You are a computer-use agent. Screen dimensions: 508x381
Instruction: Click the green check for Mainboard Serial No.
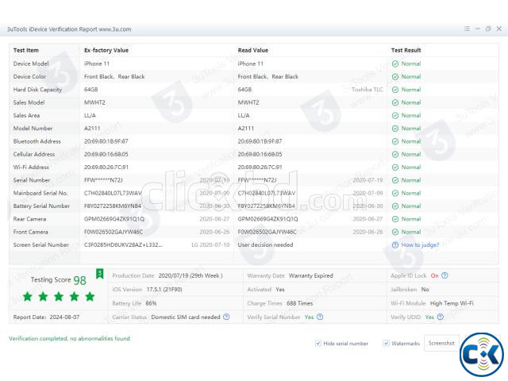[395, 194]
